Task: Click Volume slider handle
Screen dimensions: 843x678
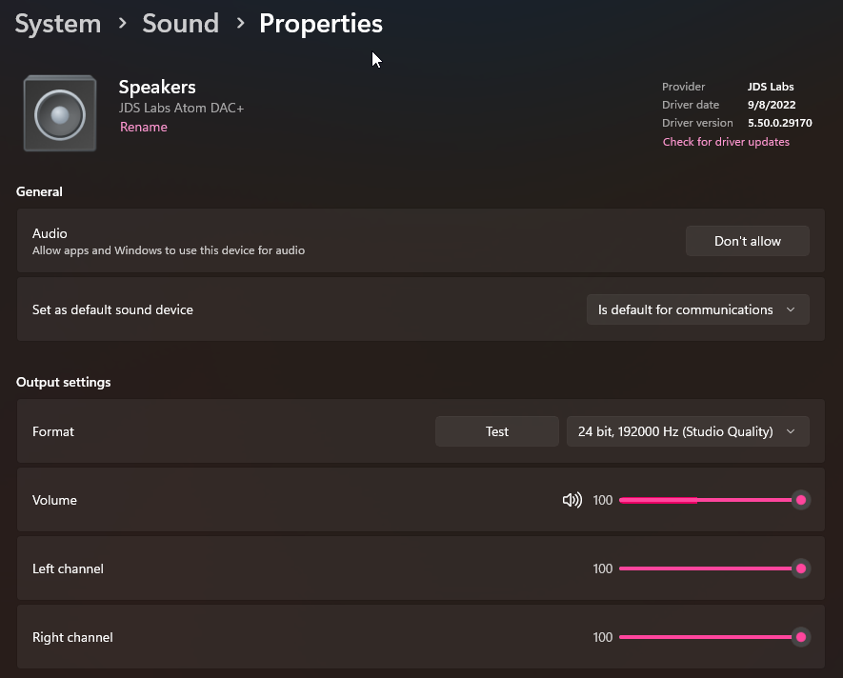Action: (x=801, y=500)
